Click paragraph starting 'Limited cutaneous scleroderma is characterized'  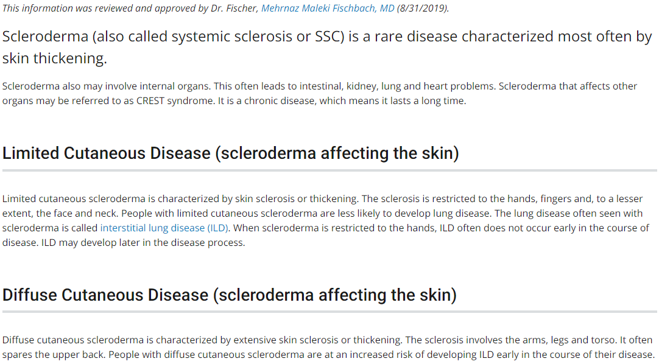pos(326,220)
